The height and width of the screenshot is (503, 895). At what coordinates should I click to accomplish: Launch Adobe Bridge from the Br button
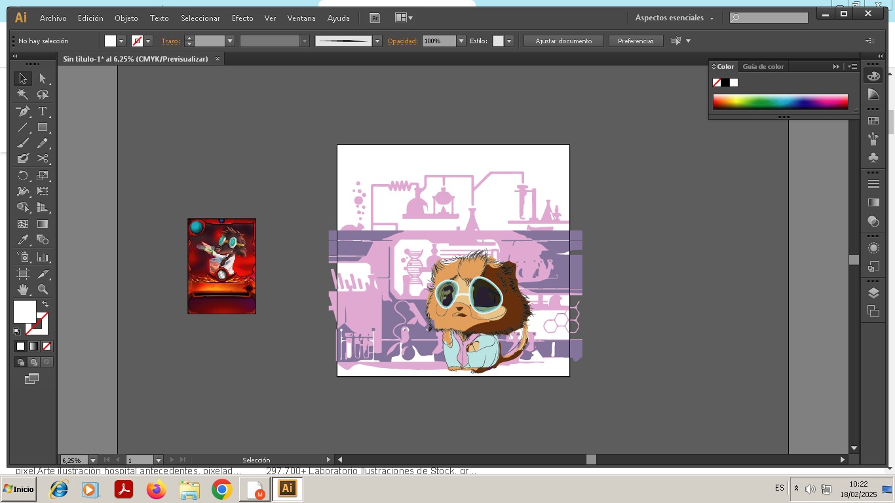click(375, 18)
